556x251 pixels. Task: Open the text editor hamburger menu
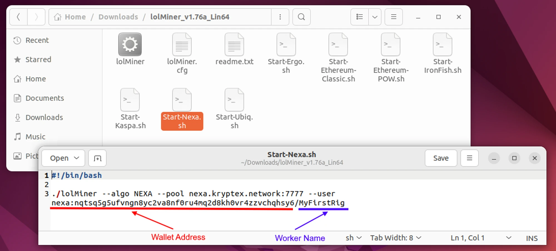[469, 158]
